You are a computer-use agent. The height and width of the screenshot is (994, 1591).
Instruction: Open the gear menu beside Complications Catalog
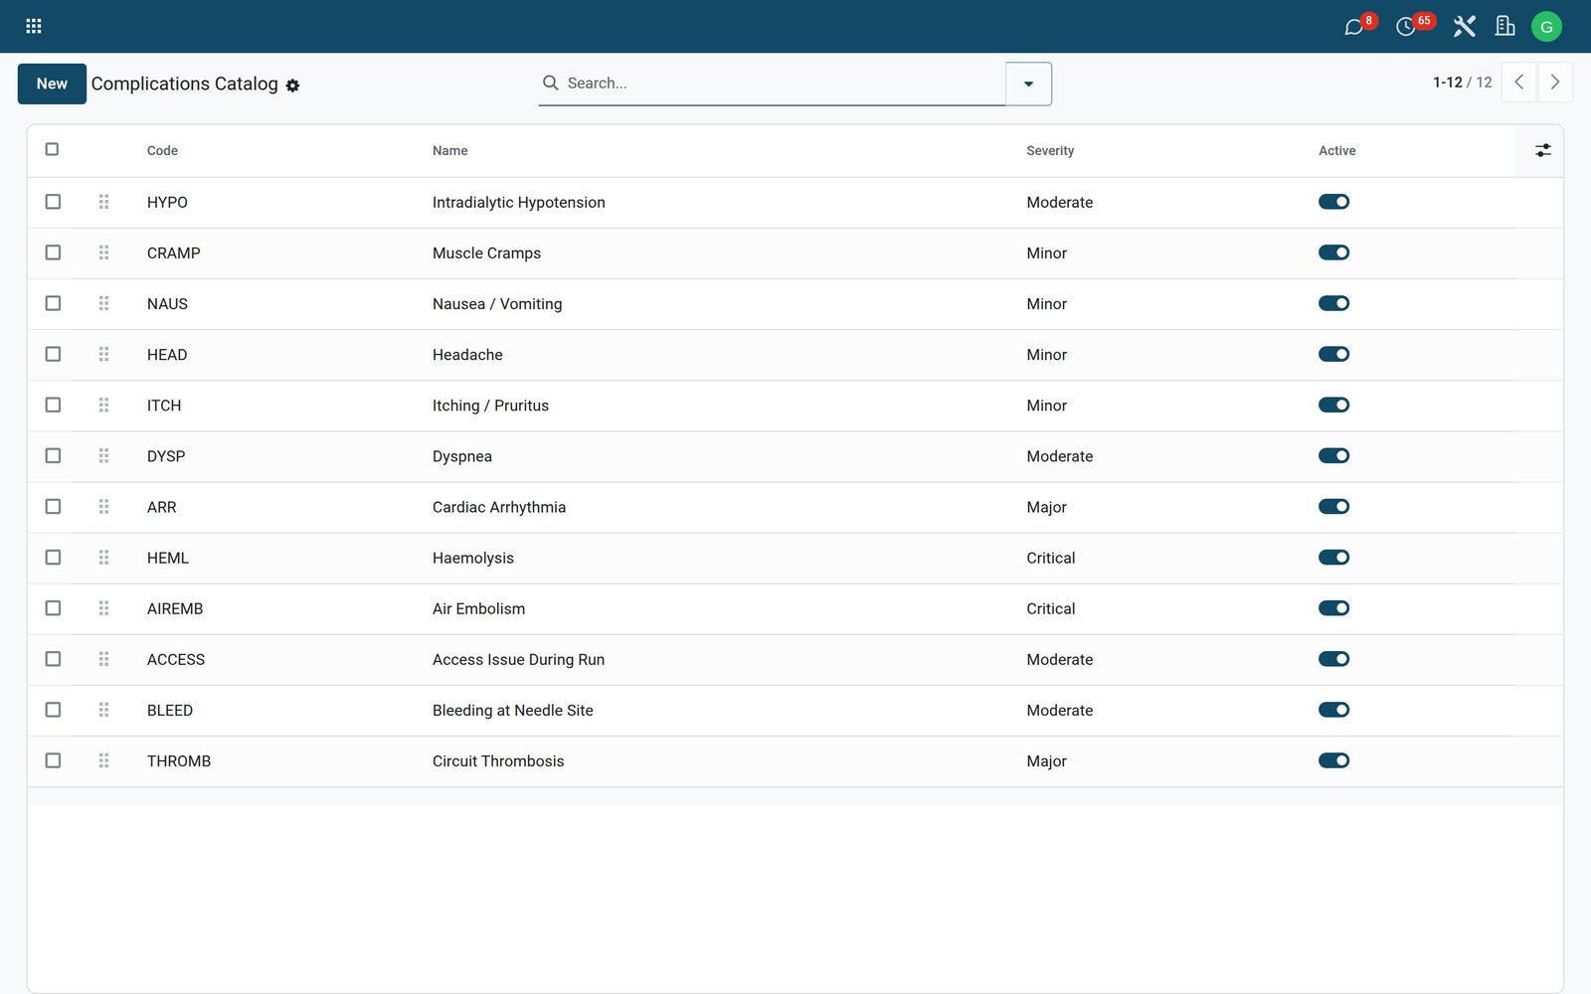click(292, 85)
